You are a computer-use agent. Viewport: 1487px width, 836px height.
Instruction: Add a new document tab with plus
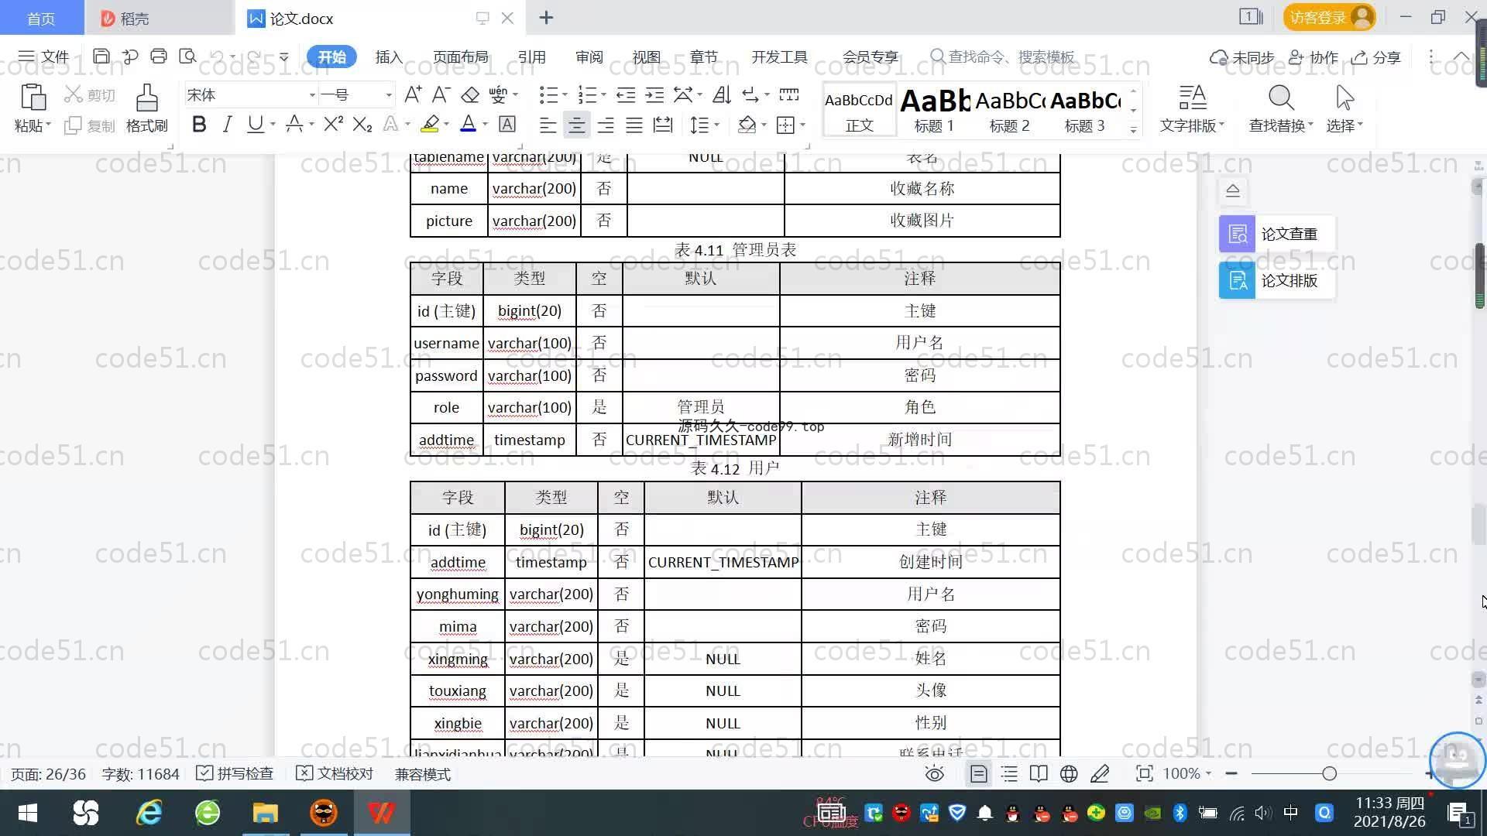click(x=546, y=18)
